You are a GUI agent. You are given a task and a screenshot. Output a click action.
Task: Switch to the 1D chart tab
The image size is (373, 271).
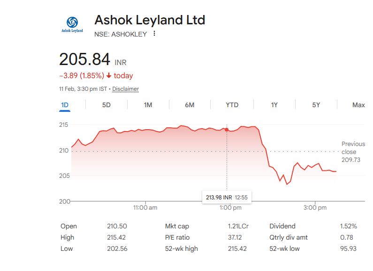pyautogui.click(x=65, y=105)
